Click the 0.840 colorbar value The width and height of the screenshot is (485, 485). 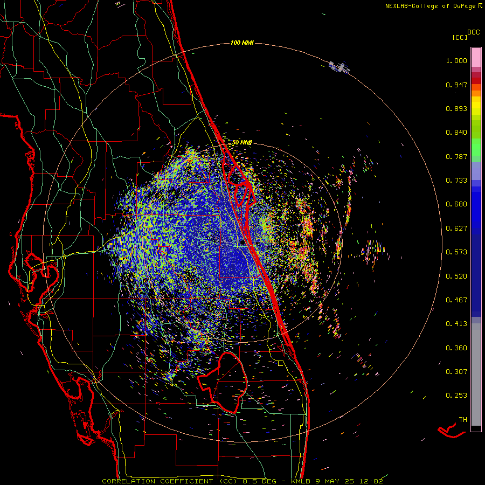click(x=456, y=133)
